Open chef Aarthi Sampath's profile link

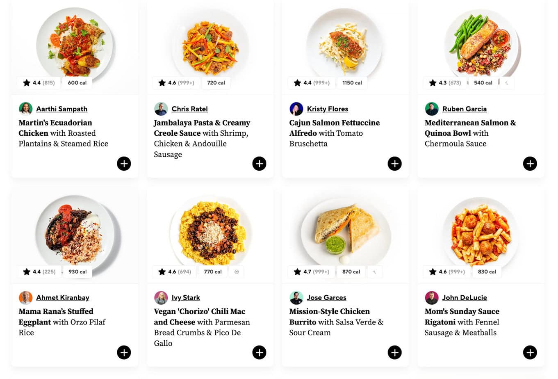(61, 109)
